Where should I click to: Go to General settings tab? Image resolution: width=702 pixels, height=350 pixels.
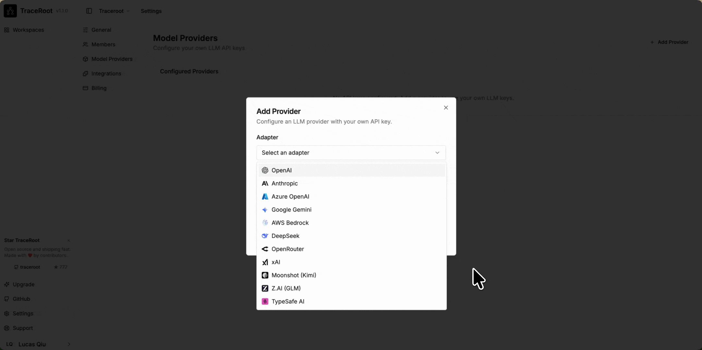coord(101,30)
